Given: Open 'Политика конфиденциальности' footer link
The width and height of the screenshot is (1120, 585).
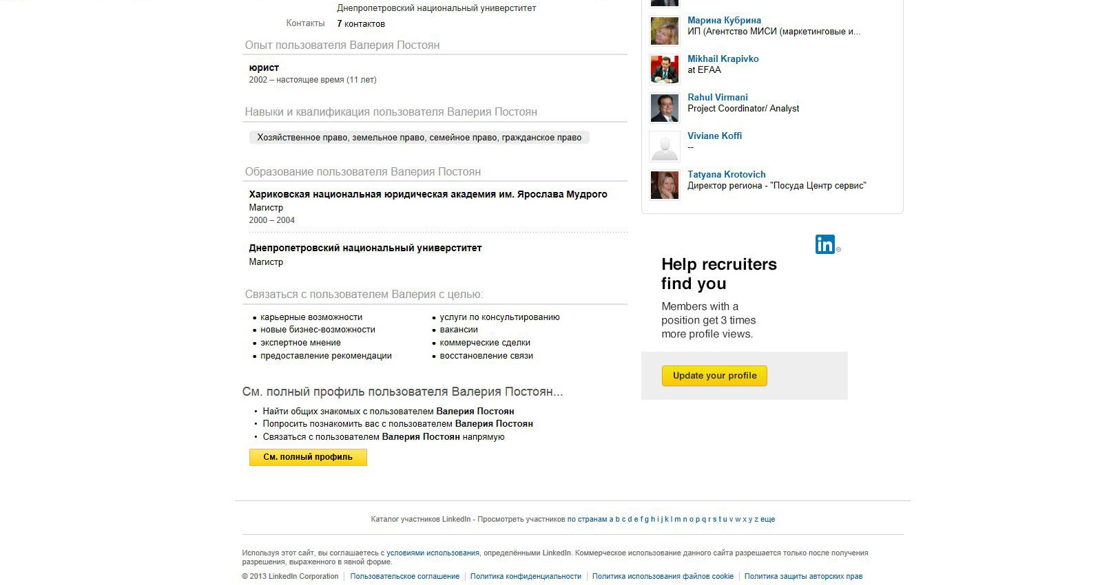Looking at the screenshot, I should (x=526, y=577).
